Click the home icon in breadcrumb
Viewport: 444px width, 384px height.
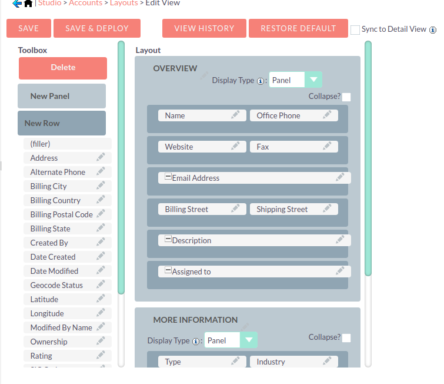pyautogui.click(x=28, y=4)
